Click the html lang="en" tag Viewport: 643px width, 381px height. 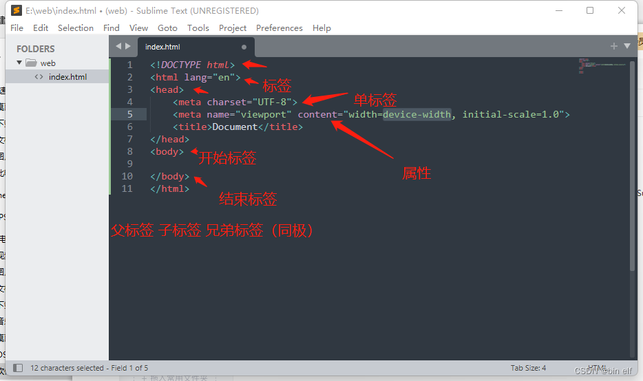pos(196,77)
